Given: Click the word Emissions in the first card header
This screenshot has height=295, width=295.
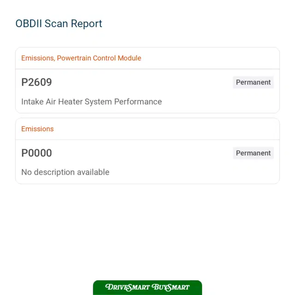Looking at the screenshot, I should pos(38,58).
